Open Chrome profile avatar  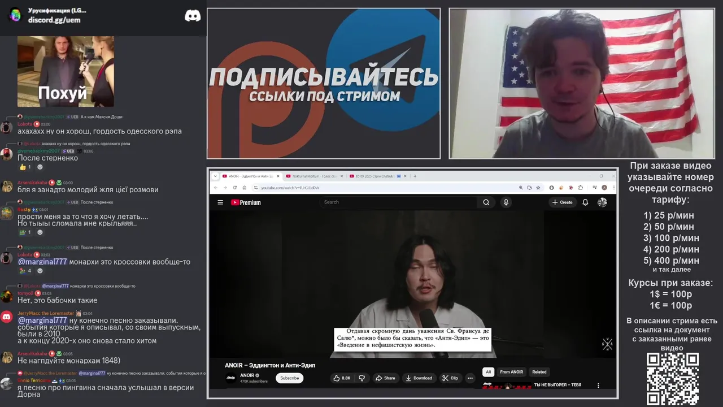coord(604,187)
